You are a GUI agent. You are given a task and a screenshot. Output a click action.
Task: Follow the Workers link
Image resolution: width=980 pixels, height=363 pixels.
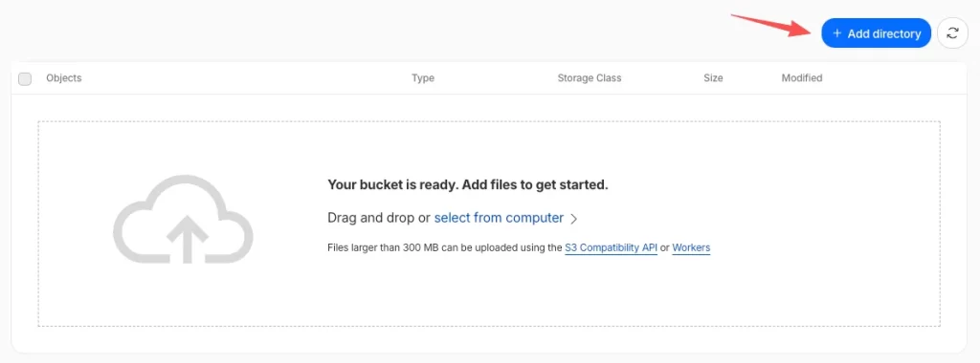691,247
